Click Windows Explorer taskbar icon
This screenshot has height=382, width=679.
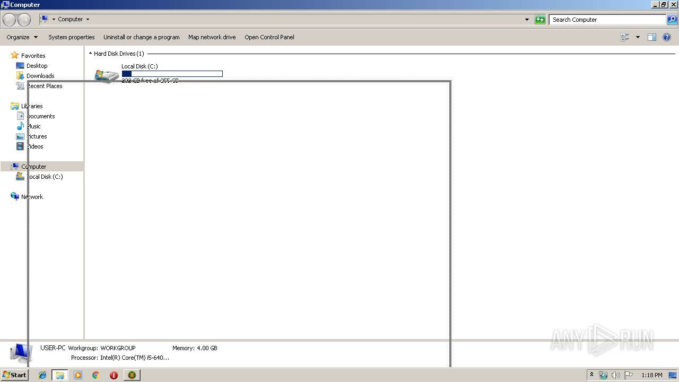click(x=60, y=375)
